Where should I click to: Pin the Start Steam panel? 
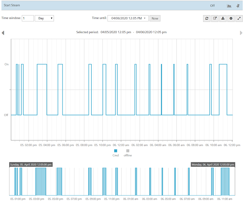238,6
